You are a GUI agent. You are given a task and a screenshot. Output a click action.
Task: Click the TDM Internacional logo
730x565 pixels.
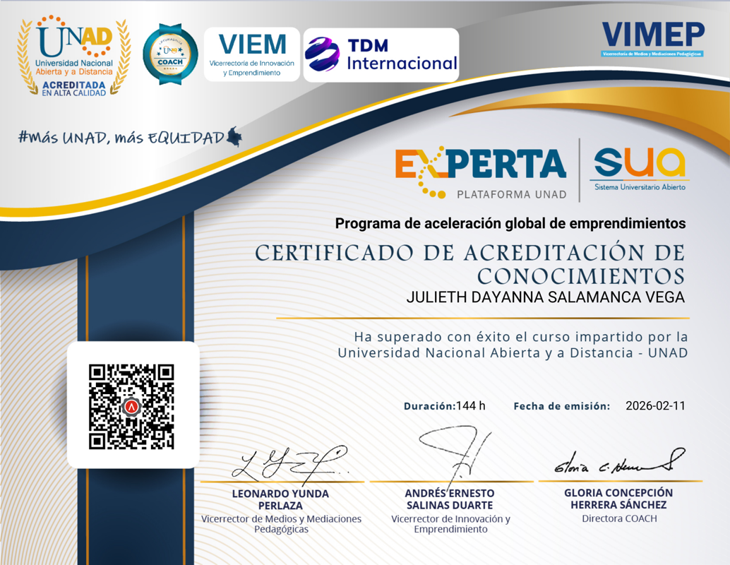coord(381,55)
